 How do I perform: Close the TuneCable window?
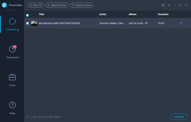(x=186, y=5)
